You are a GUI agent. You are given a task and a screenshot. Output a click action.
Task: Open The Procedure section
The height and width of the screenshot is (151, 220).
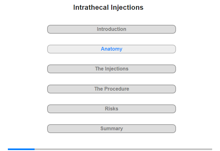(x=111, y=89)
